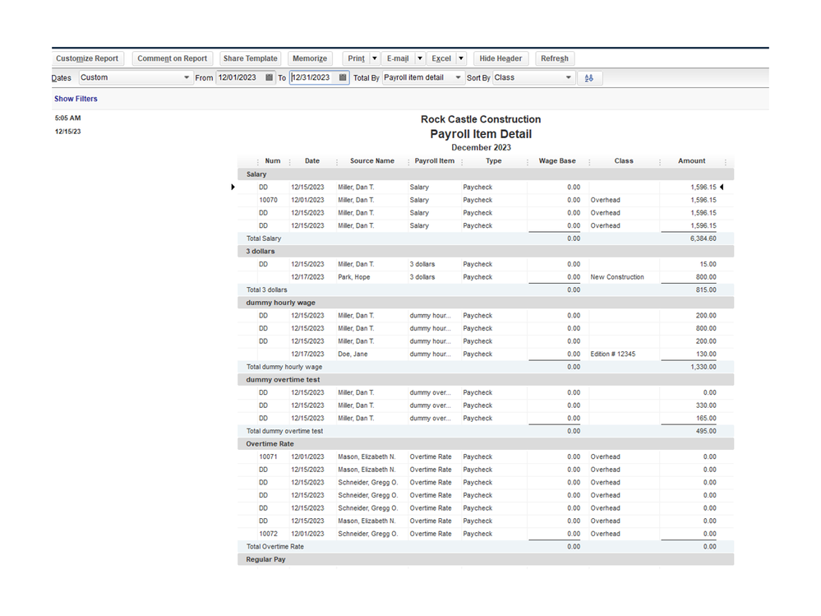Click the E-mail button
Screen dimensions: 821x616
[x=398, y=58]
